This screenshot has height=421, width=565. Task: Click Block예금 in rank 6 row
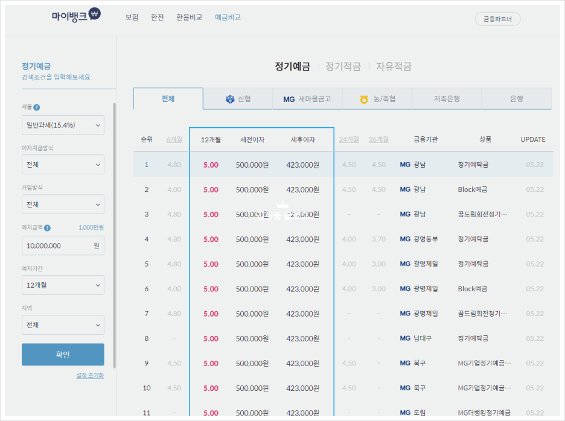point(473,289)
